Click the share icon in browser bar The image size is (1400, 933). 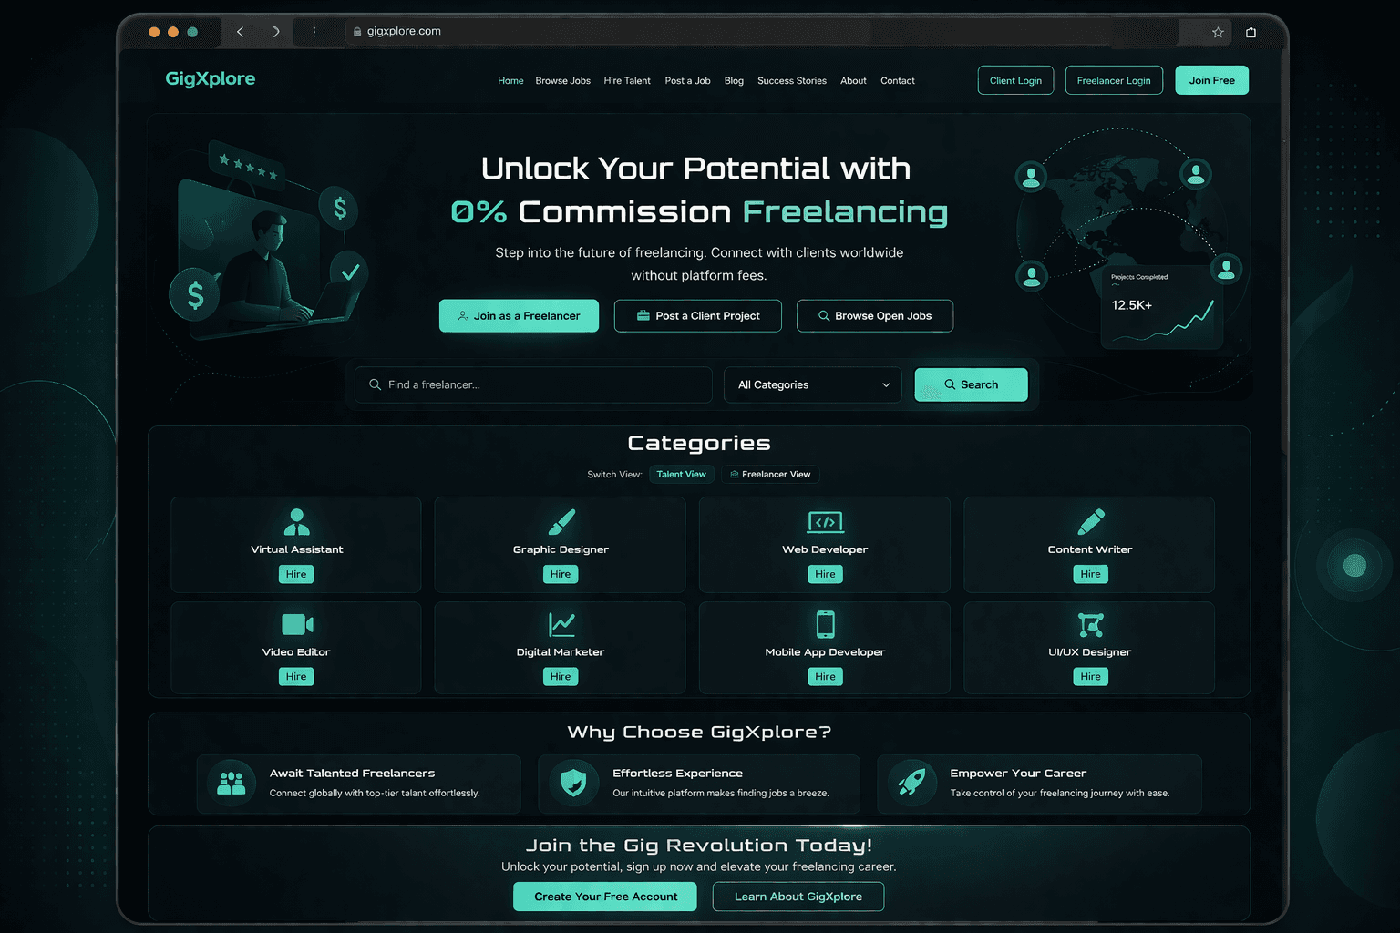(x=1251, y=32)
